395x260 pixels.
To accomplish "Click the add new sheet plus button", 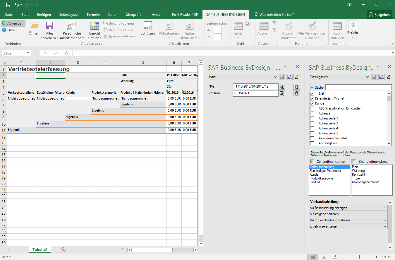I will point(63,250).
